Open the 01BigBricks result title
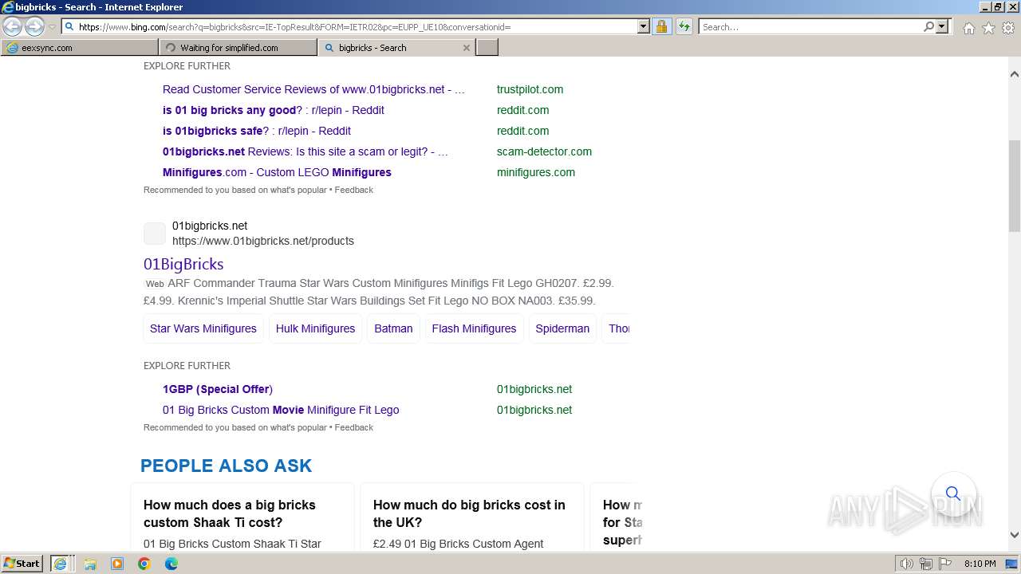This screenshot has width=1021, height=574. pyautogui.click(x=183, y=264)
